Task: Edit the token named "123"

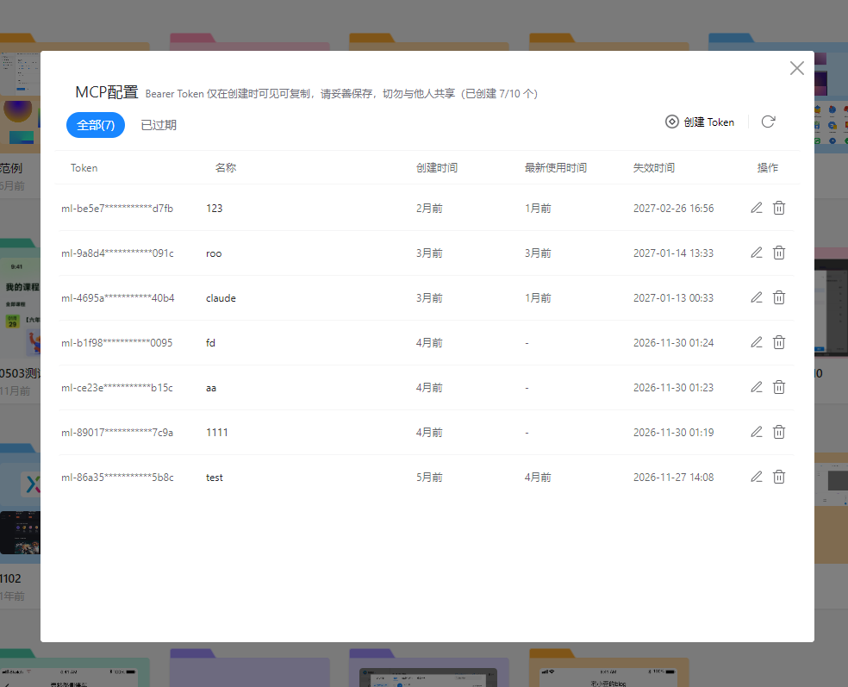Action: [756, 208]
